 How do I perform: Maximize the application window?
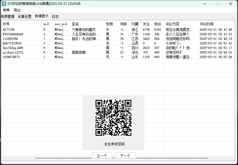pyautogui.click(x=218, y=4)
